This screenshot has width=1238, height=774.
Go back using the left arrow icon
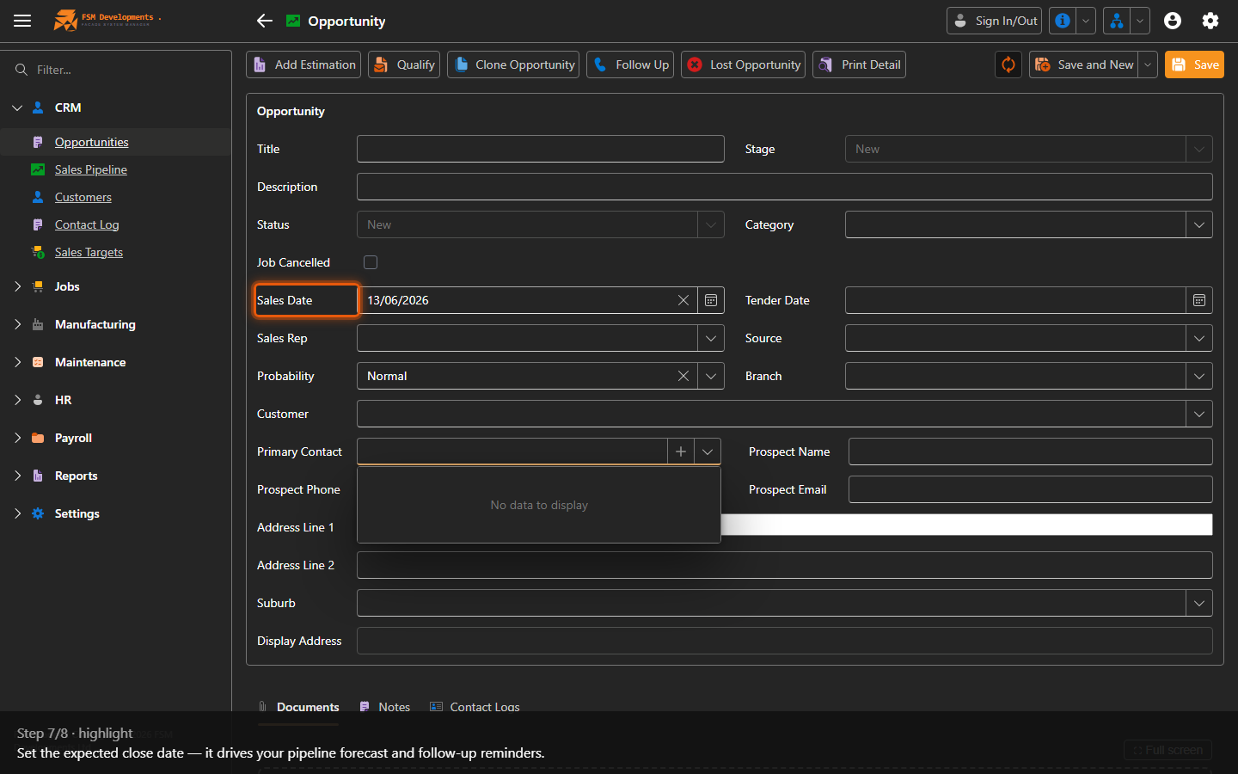(265, 21)
